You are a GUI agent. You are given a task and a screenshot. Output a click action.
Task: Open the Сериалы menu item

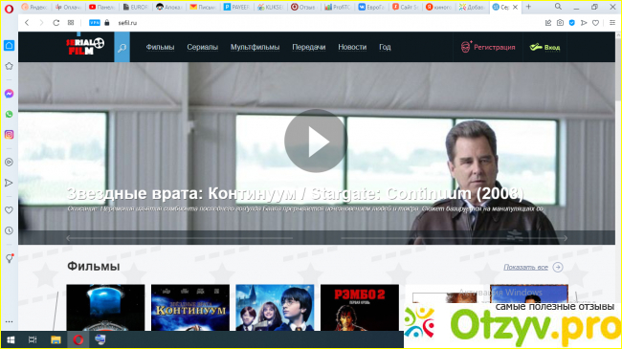point(202,47)
